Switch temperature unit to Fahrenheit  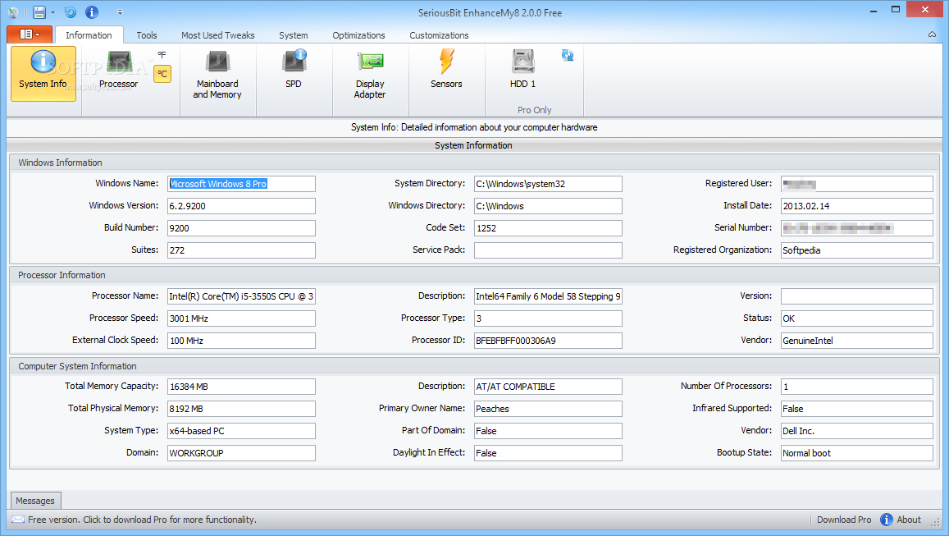pyautogui.click(x=162, y=55)
